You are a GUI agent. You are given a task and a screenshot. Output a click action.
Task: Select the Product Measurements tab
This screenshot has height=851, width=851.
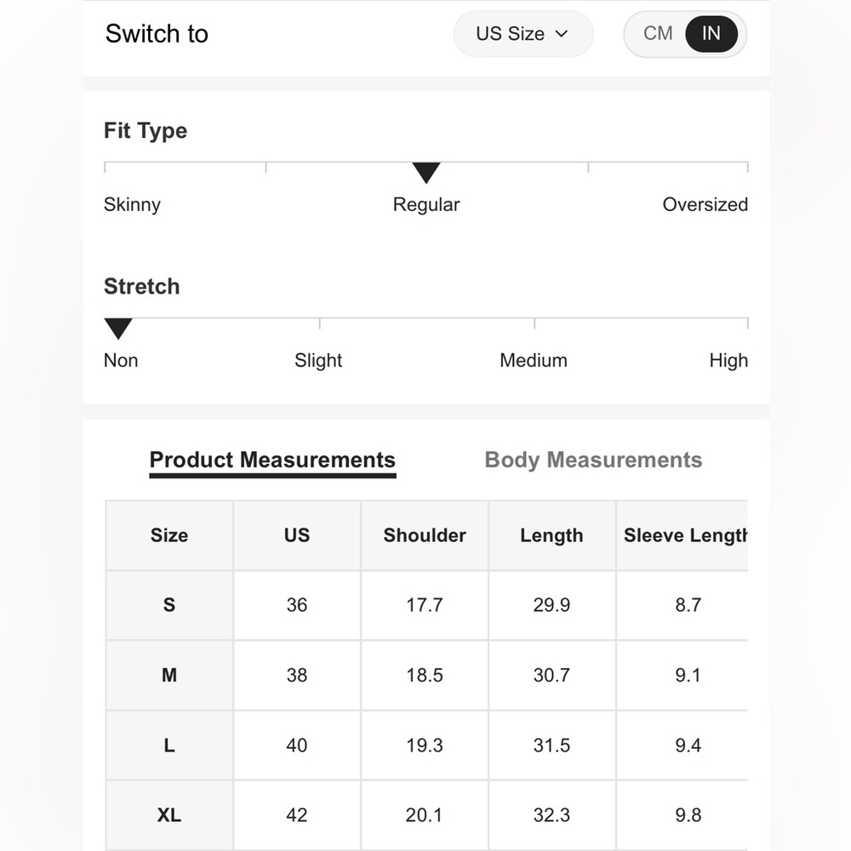(x=272, y=460)
